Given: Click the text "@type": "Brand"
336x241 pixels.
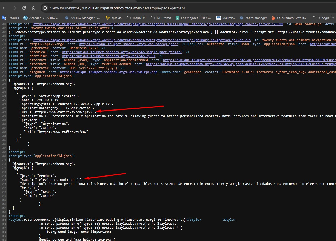Looking at the screenshot, I should pyautogui.click(x=40, y=192).
